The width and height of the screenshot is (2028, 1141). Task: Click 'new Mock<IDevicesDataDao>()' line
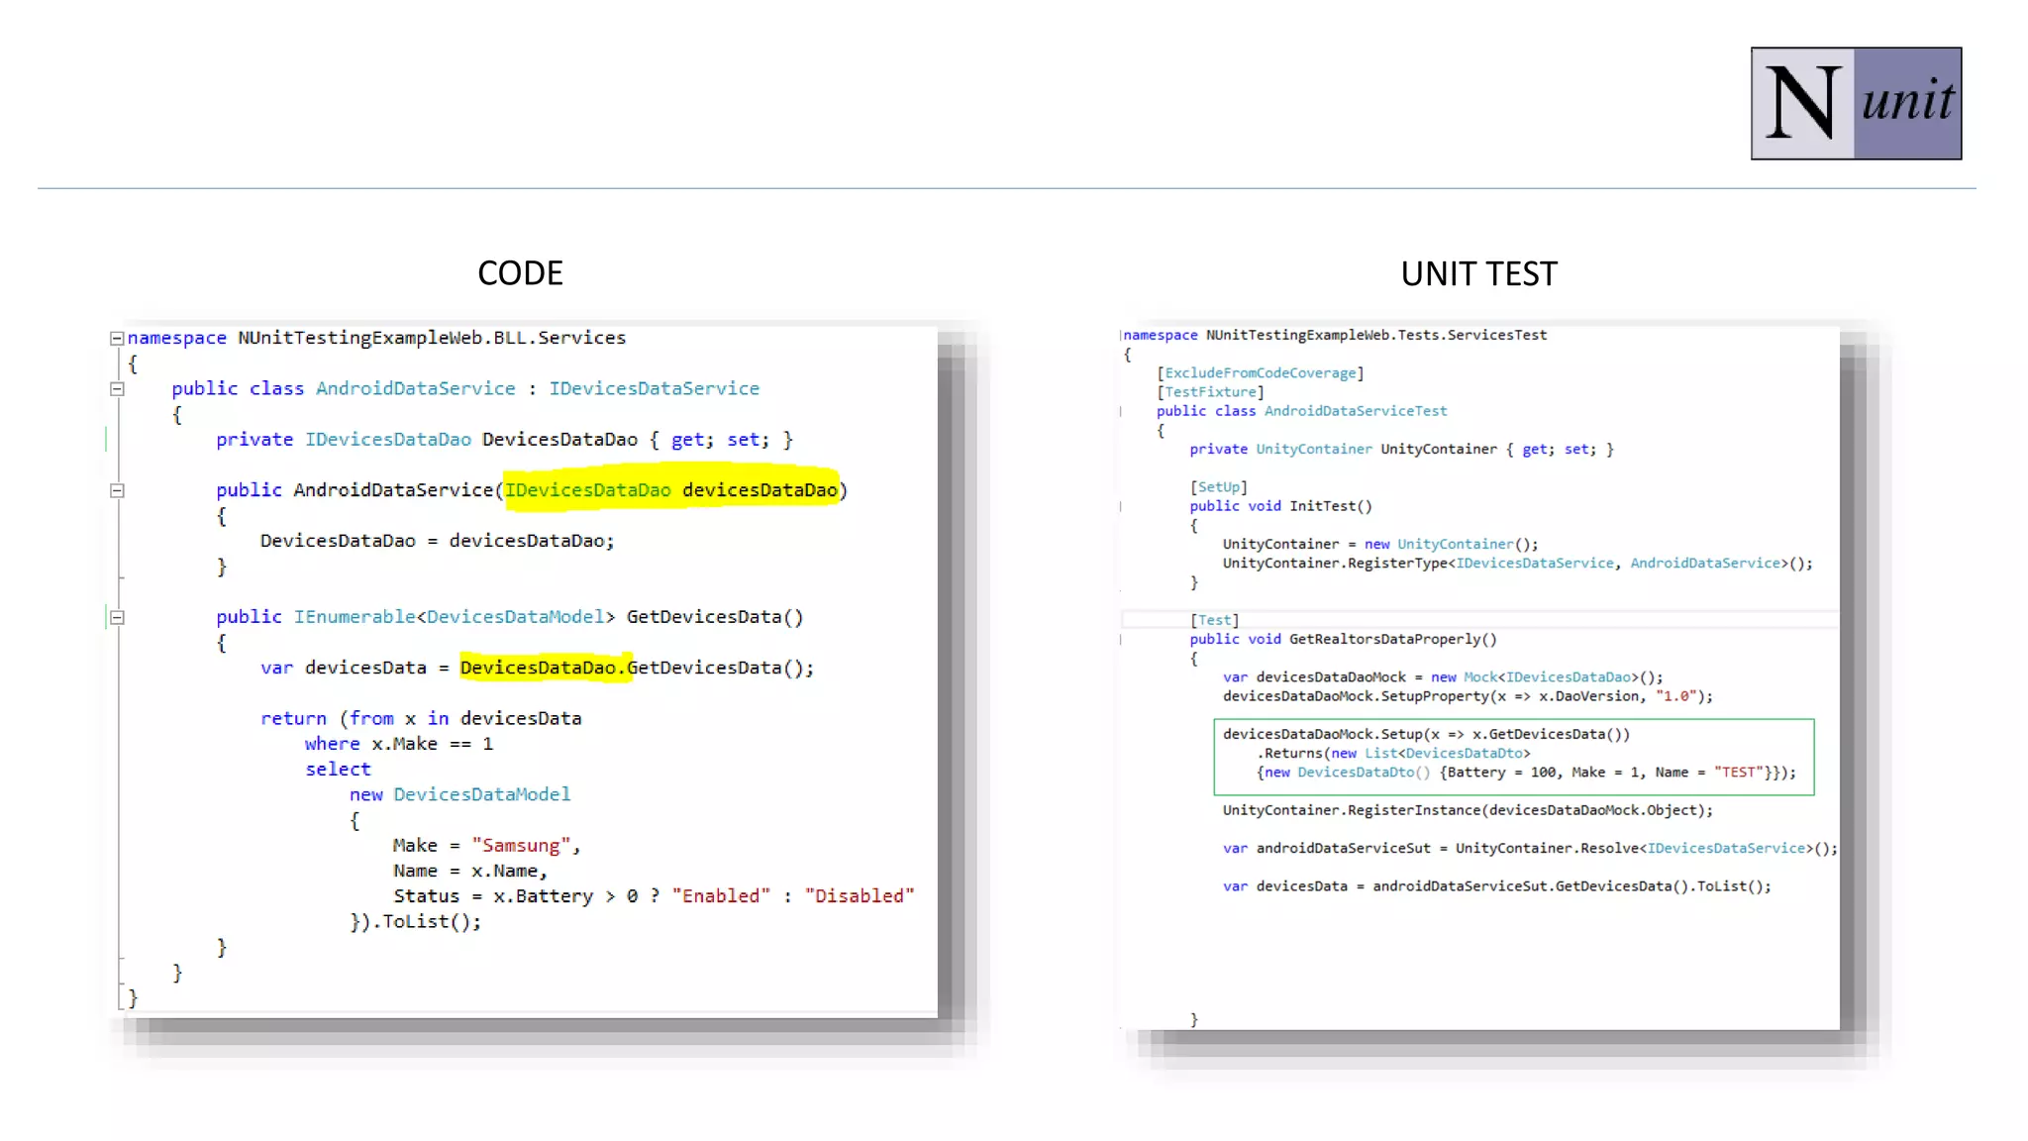point(1443,676)
